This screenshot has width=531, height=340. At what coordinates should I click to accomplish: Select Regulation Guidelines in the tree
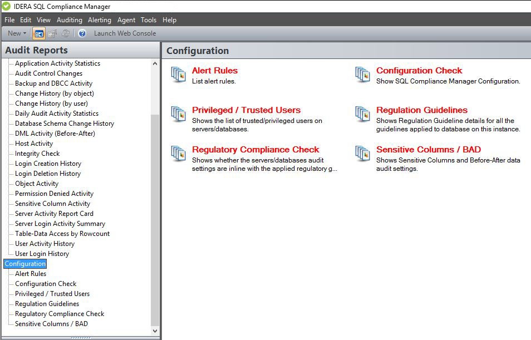[x=47, y=304]
